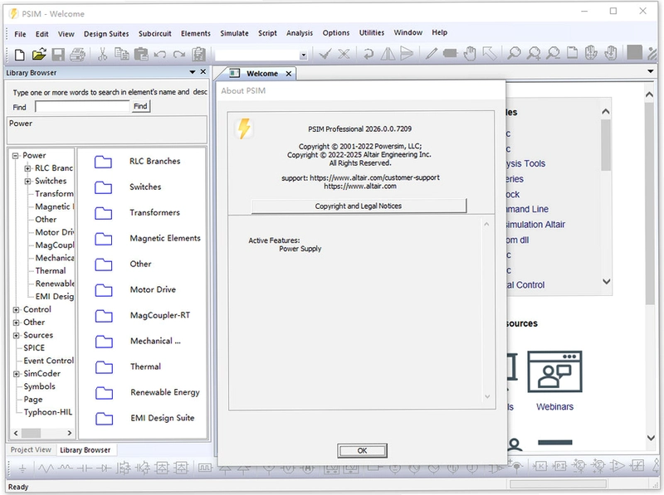Screen dimensions: 664x495
Task: Expand the Switches node in the tree
Action: coord(27,181)
